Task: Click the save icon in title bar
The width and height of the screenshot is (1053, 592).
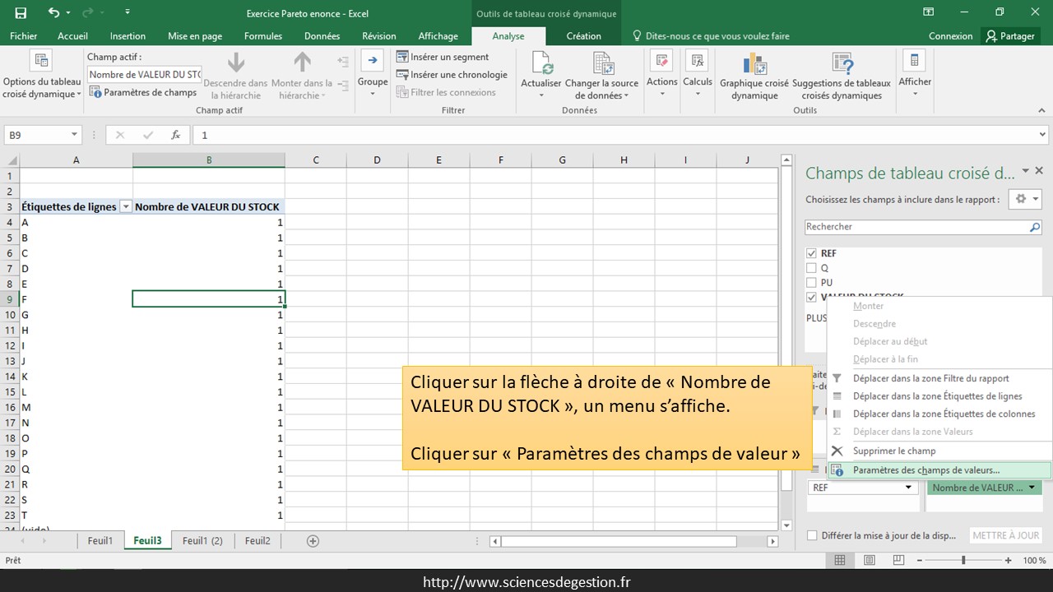Action: coord(21,13)
